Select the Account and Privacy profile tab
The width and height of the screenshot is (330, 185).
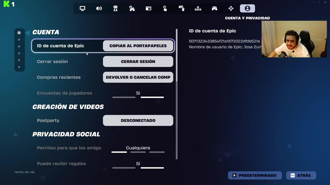click(247, 8)
